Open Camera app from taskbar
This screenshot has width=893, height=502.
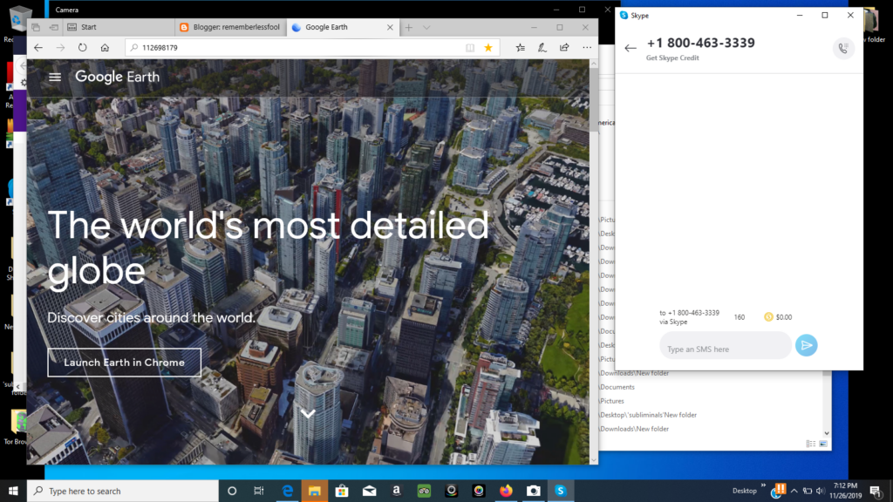click(x=533, y=491)
